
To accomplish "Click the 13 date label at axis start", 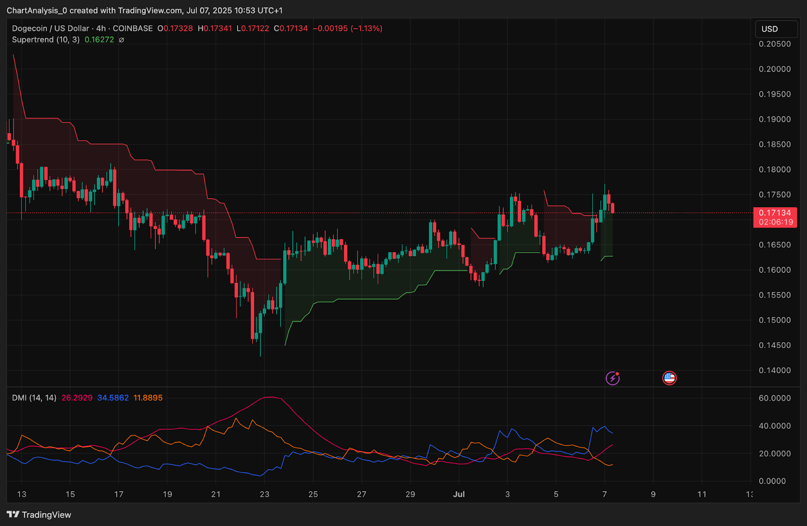I will point(21,494).
